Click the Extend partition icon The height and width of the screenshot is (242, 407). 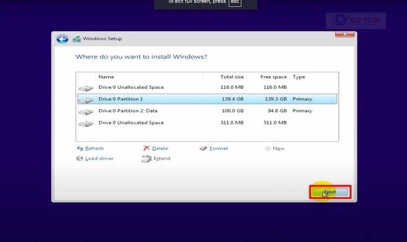146,158
